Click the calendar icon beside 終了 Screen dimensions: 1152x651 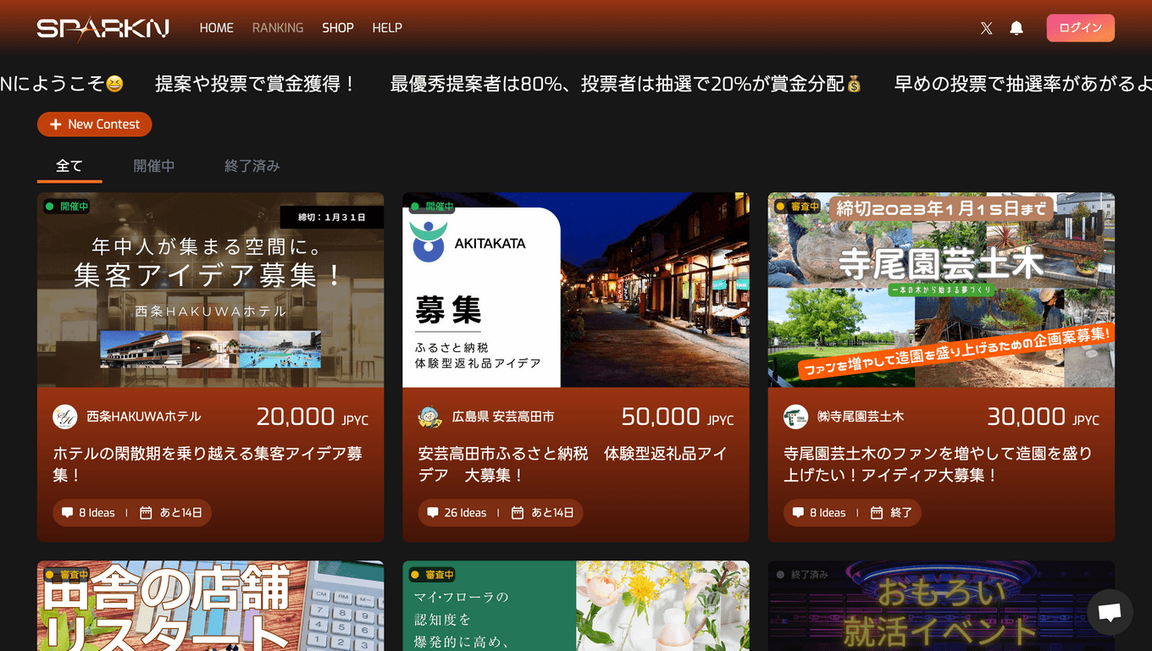pos(877,512)
